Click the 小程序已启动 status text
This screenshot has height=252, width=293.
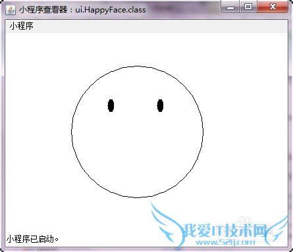(32, 239)
